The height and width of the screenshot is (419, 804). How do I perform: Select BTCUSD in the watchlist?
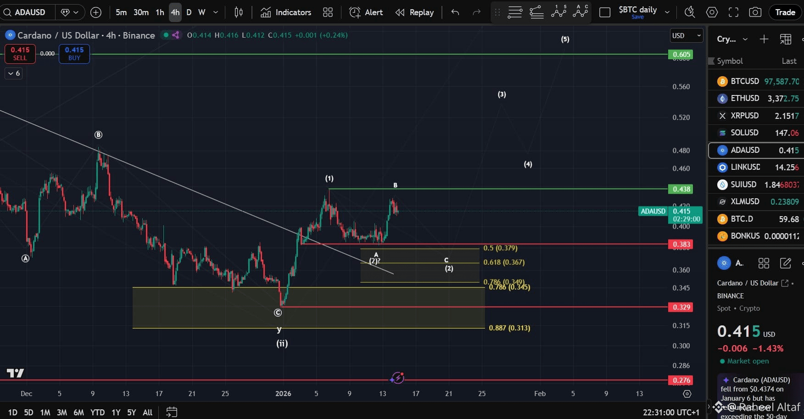[x=756, y=81]
